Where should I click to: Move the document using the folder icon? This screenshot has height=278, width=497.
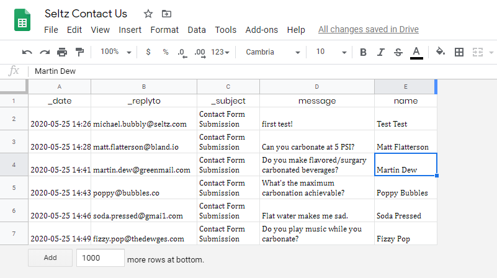(166, 14)
